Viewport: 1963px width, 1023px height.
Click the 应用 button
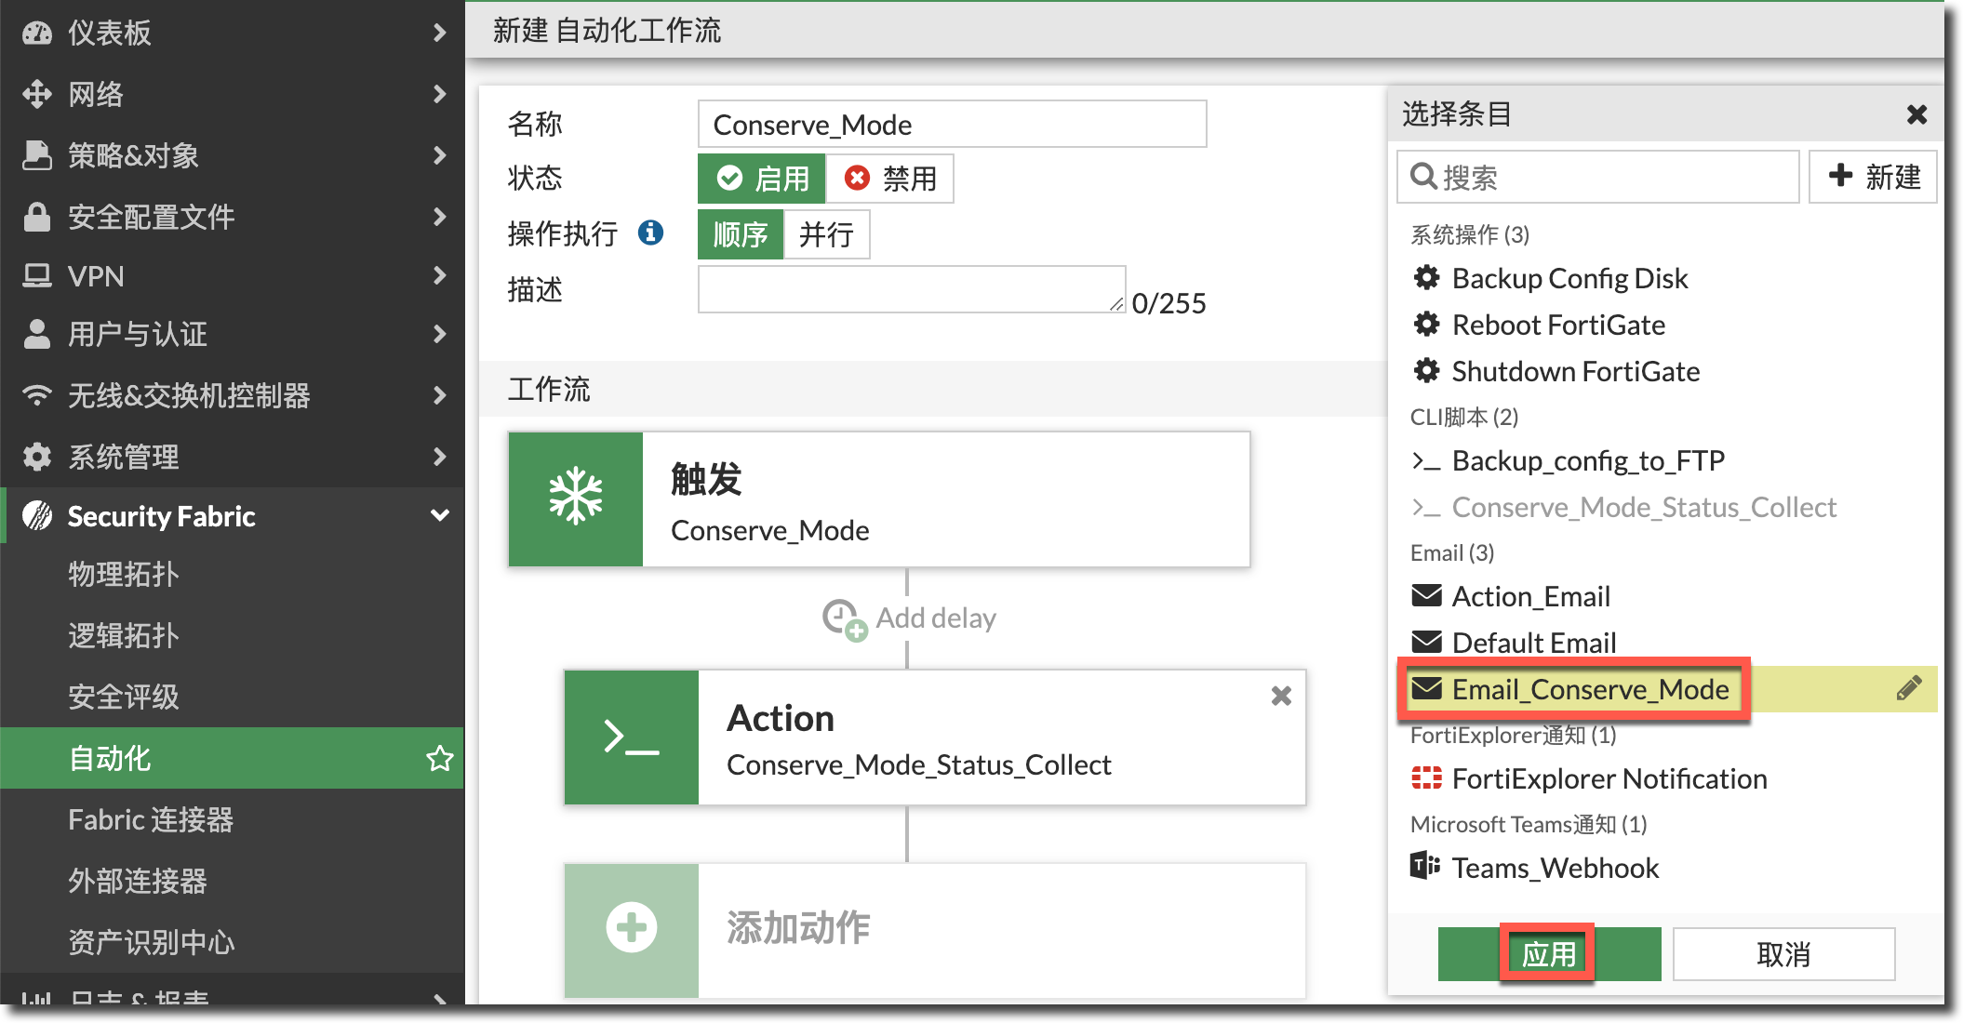pos(1548,953)
